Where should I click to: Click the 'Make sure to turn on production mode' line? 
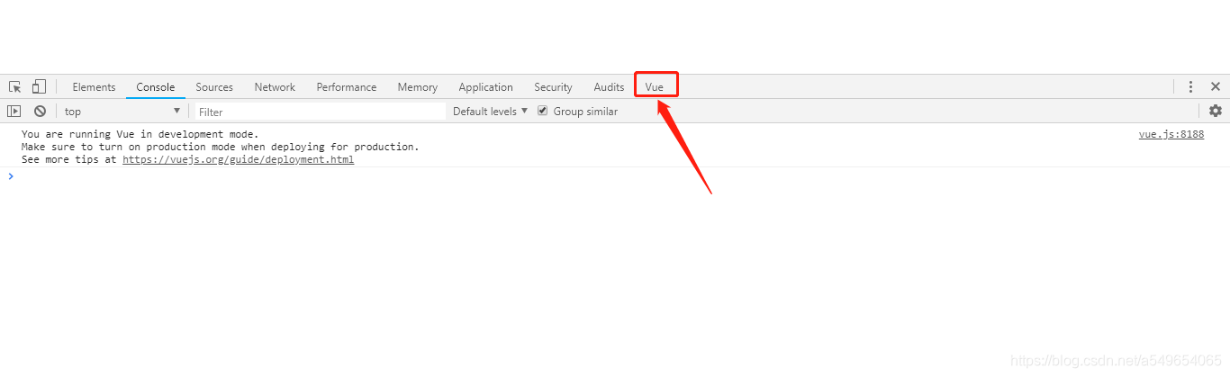221,147
